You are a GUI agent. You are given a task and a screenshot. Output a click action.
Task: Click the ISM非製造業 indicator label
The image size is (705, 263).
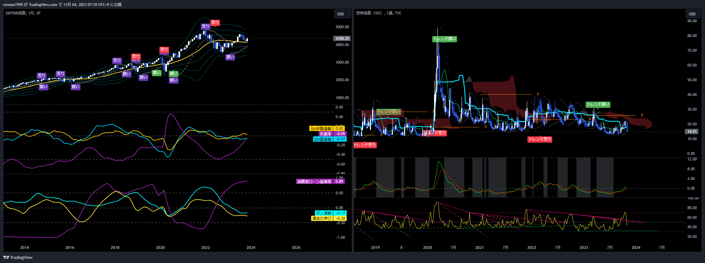pyautogui.click(x=321, y=129)
